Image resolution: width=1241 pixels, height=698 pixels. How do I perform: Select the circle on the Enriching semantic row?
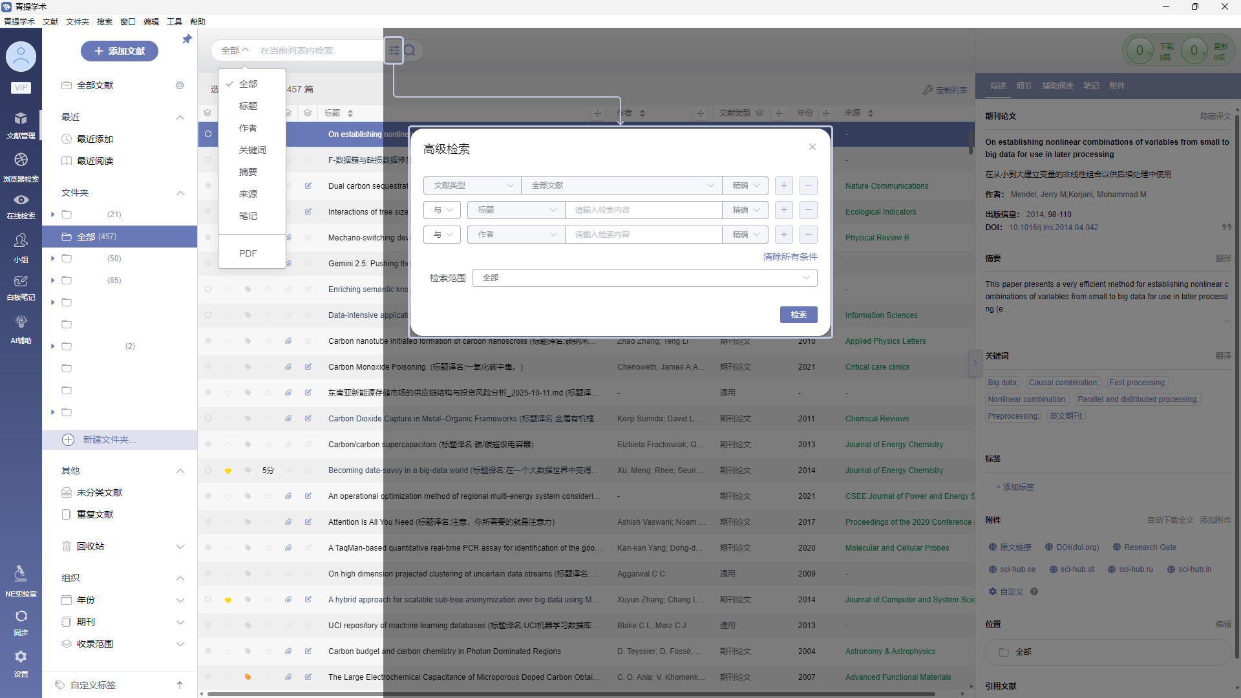pos(208,290)
